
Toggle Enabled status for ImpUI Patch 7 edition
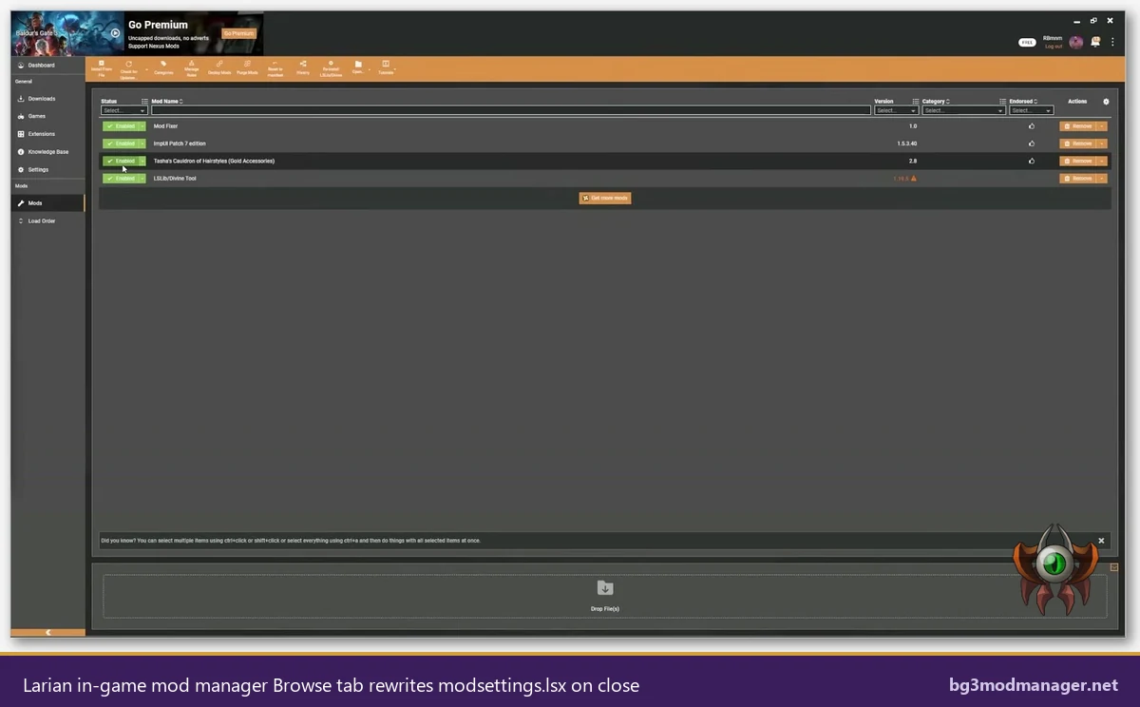120,143
